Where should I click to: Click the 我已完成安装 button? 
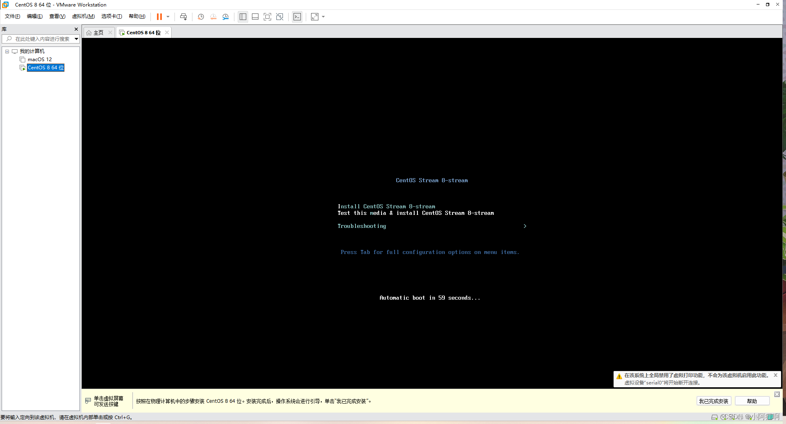(713, 401)
